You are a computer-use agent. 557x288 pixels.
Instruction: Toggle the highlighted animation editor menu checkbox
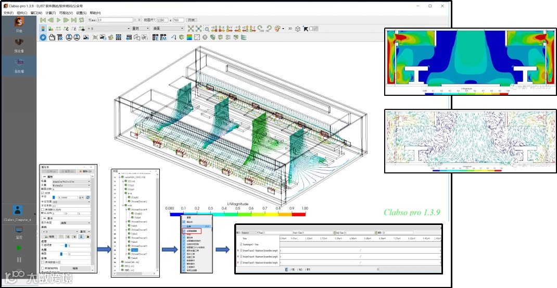click(x=184, y=231)
